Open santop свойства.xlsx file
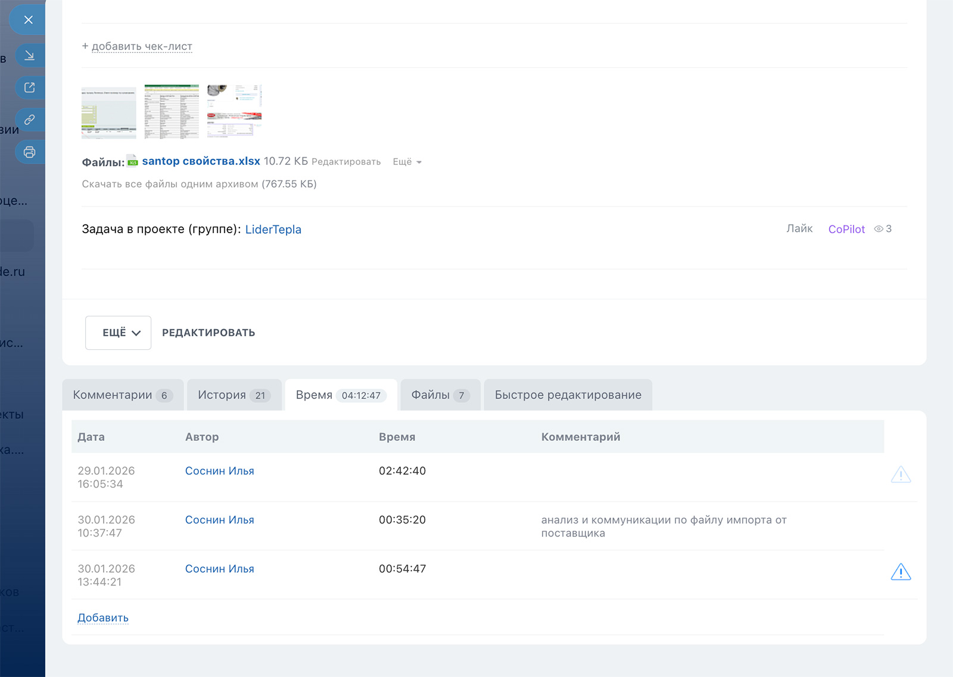This screenshot has height=677, width=953. [201, 161]
